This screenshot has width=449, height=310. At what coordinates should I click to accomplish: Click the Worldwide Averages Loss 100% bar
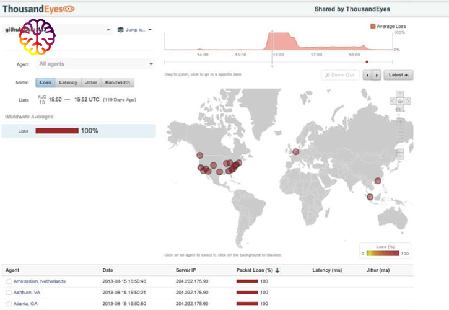(x=57, y=131)
